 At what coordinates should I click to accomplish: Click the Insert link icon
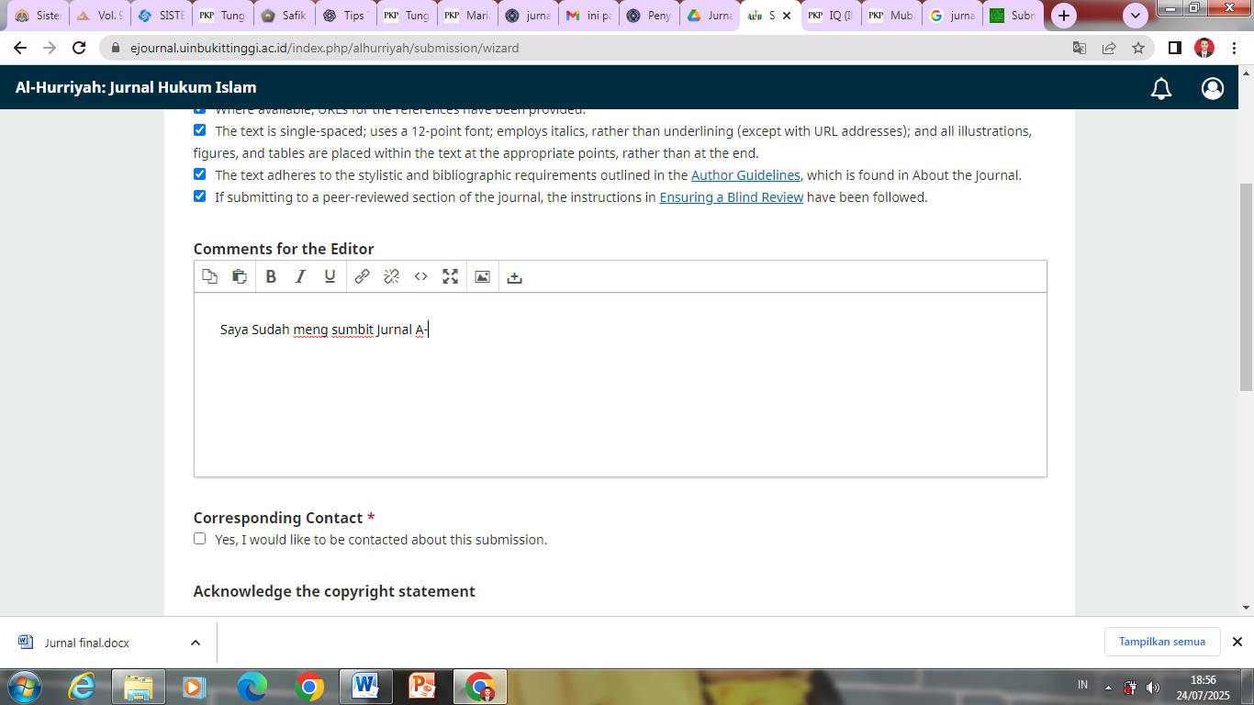point(362,277)
